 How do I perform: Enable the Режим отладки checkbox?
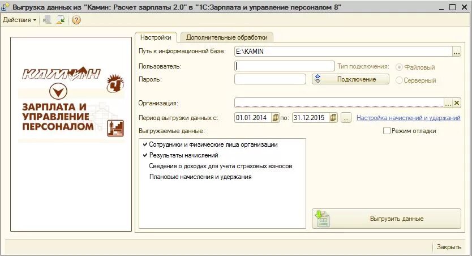pyautogui.click(x=387, y=131)
